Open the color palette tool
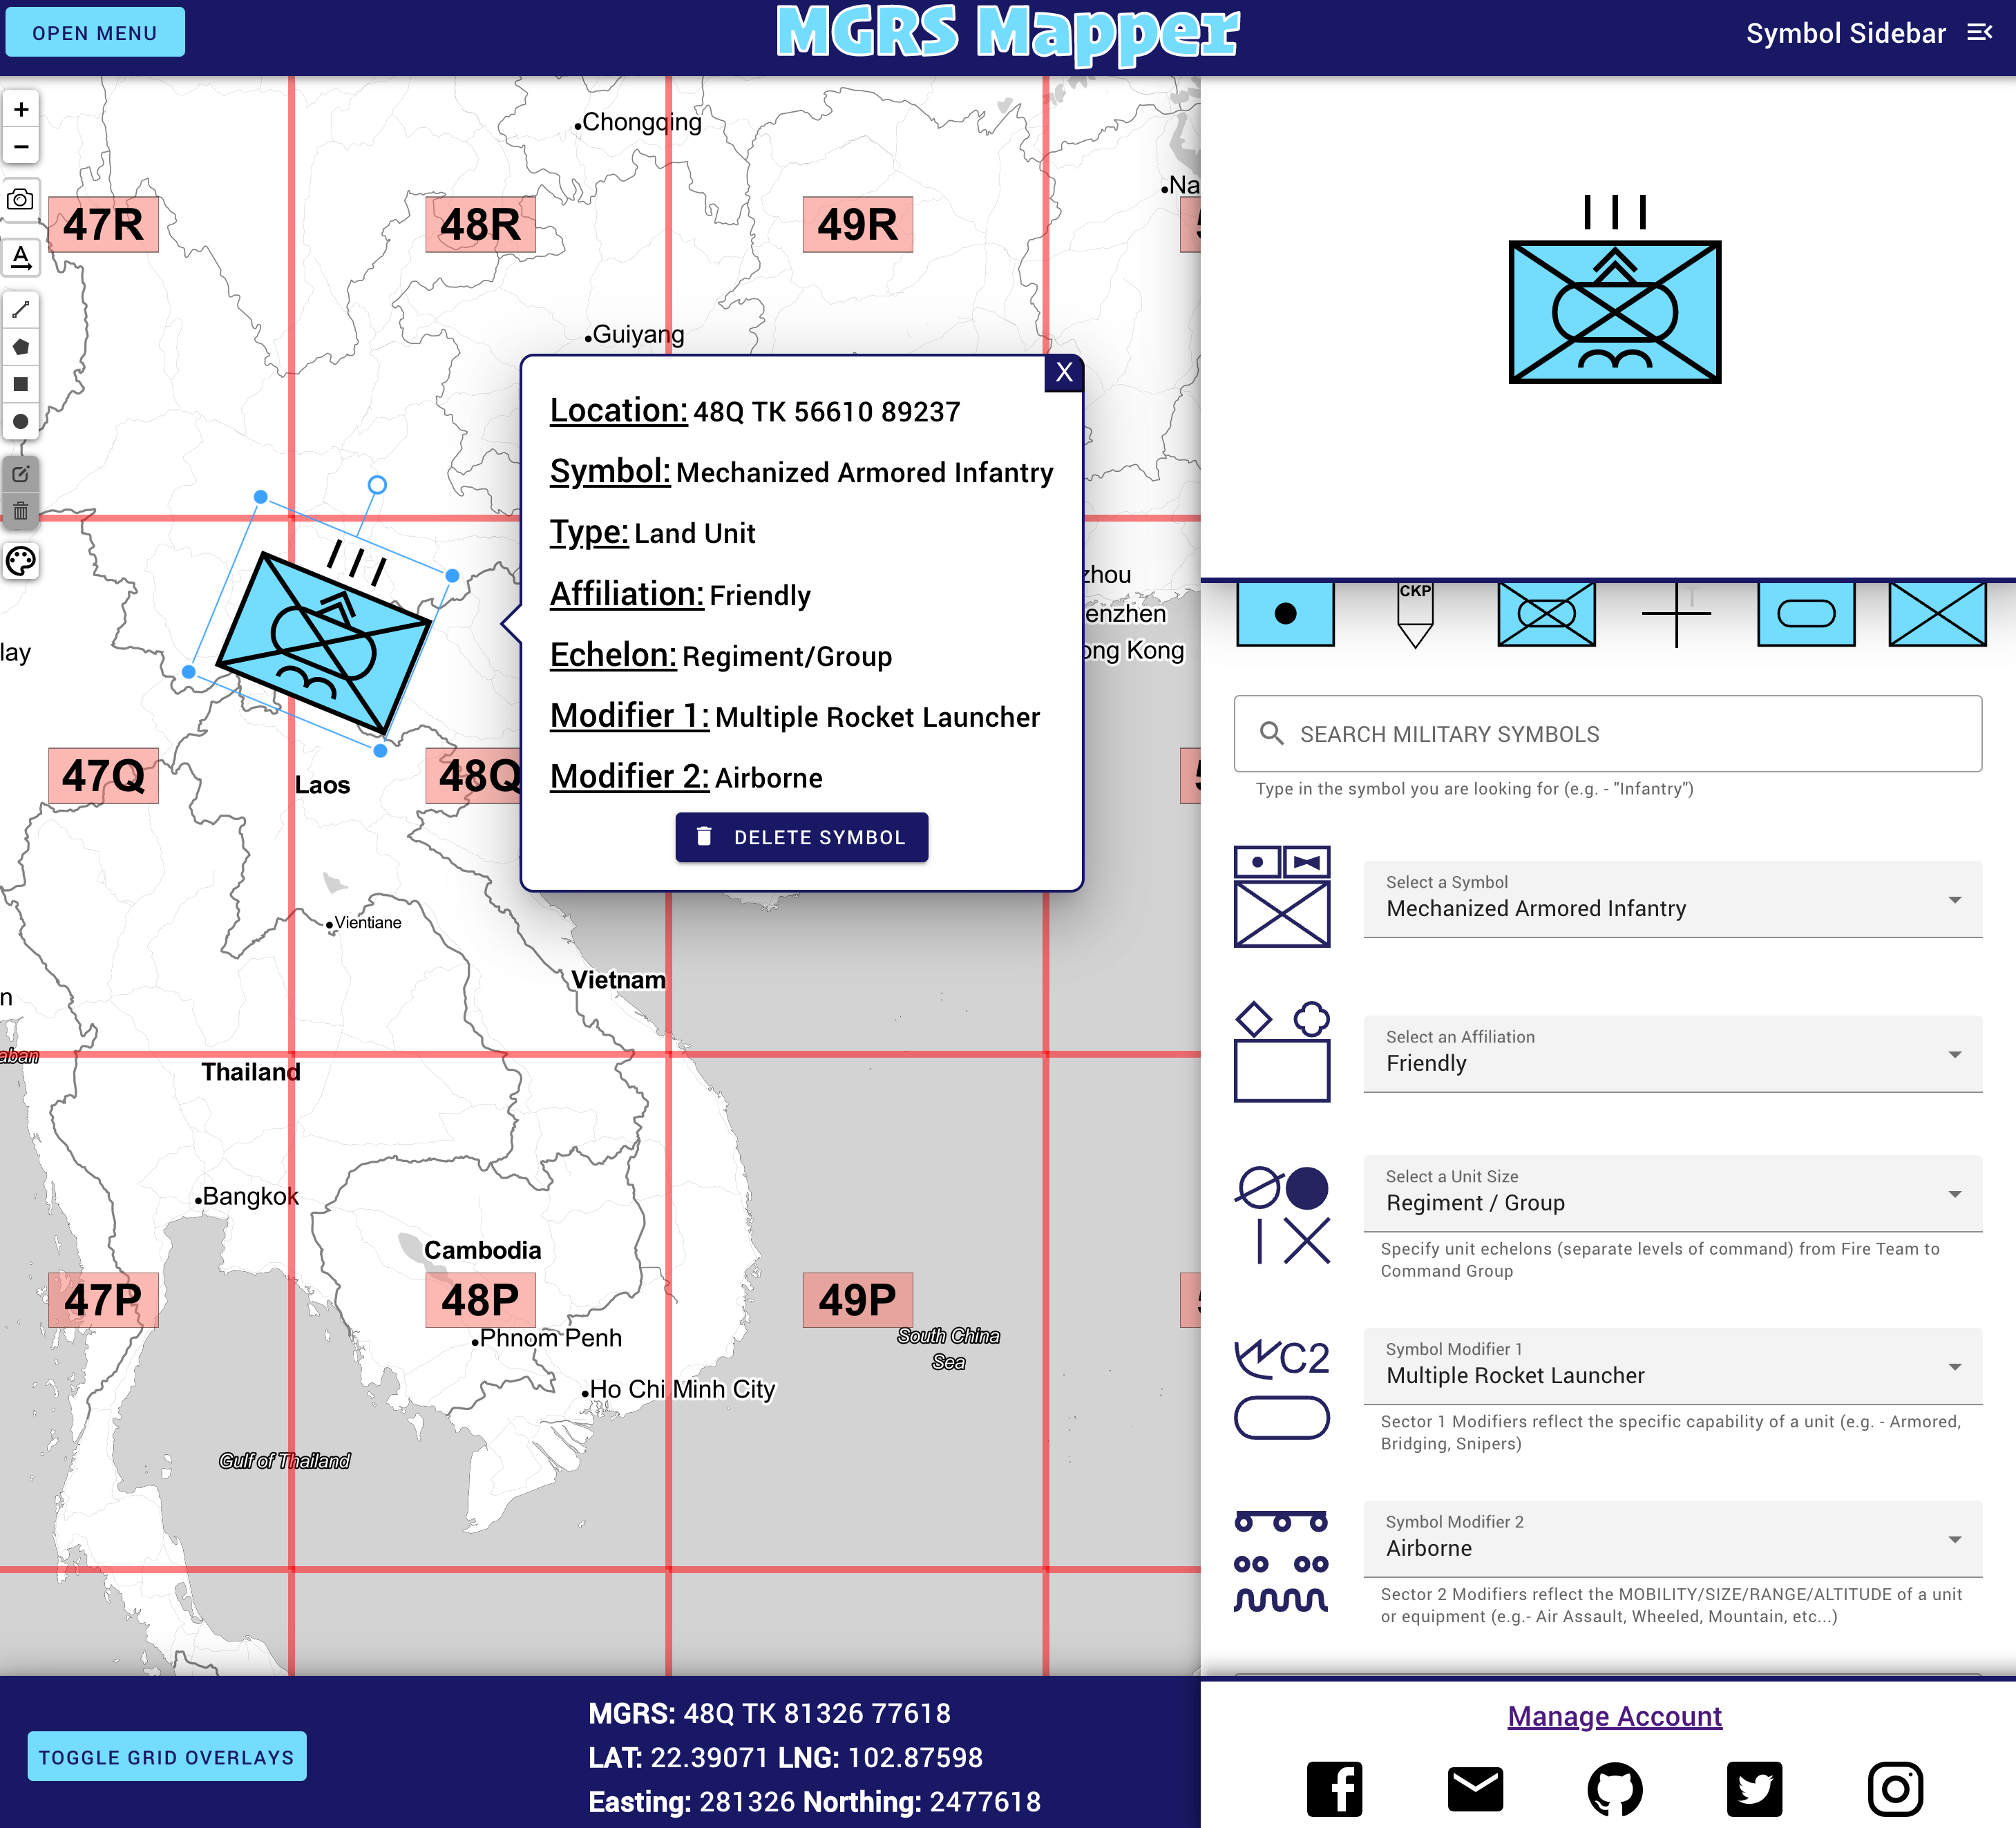The image size is (2016, 1828). (x=21, y=562)
